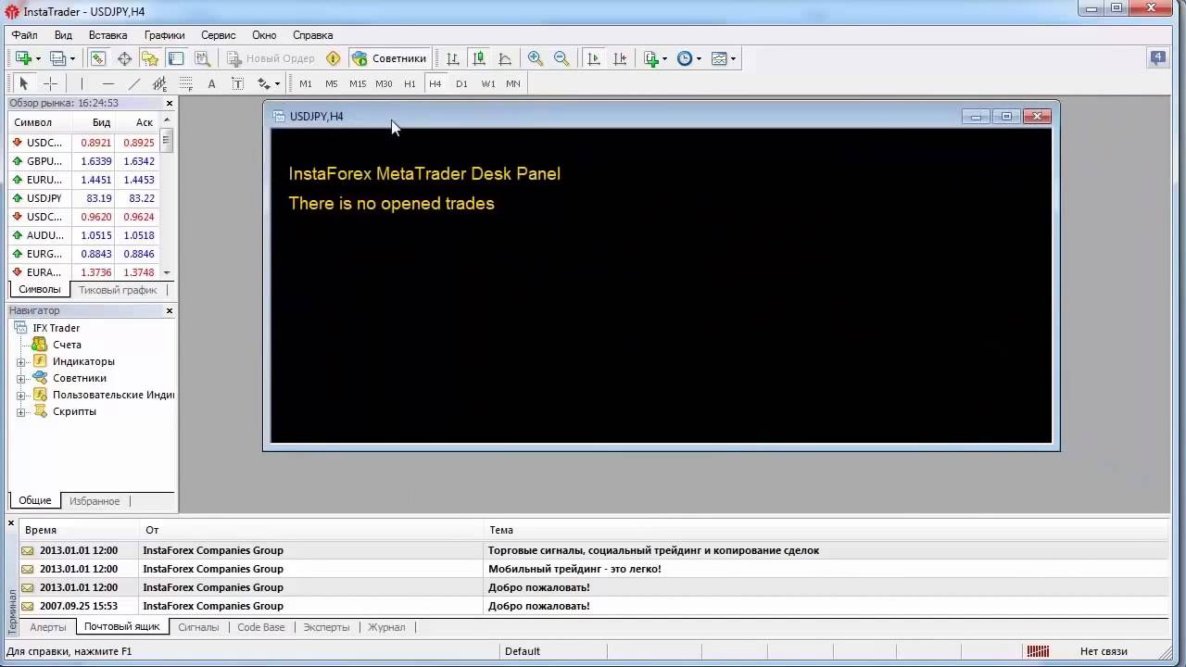Select USDJPY row in Market Watch
1186x667 pixels.
[x=84, y=198]
